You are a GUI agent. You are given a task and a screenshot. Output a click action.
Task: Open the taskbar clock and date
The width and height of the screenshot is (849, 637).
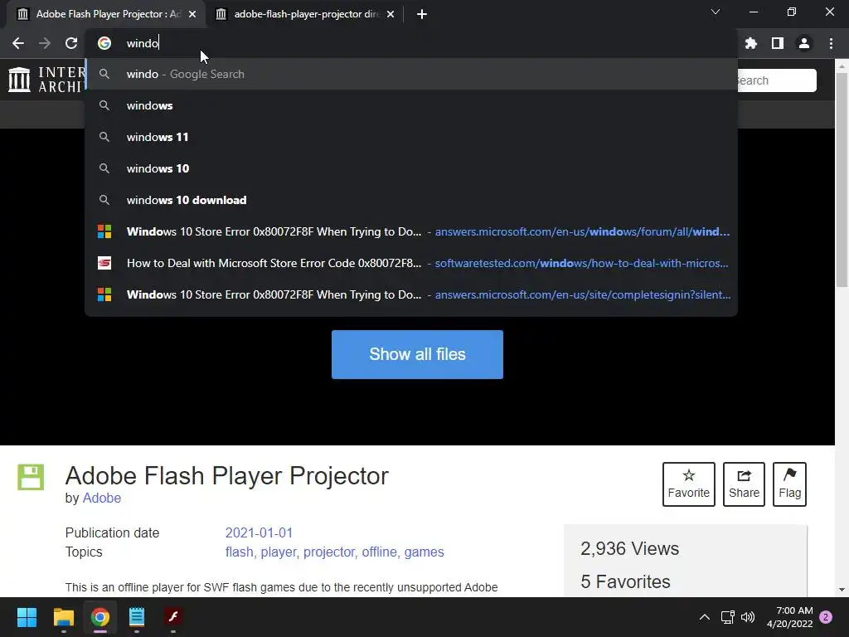point(790,617)
